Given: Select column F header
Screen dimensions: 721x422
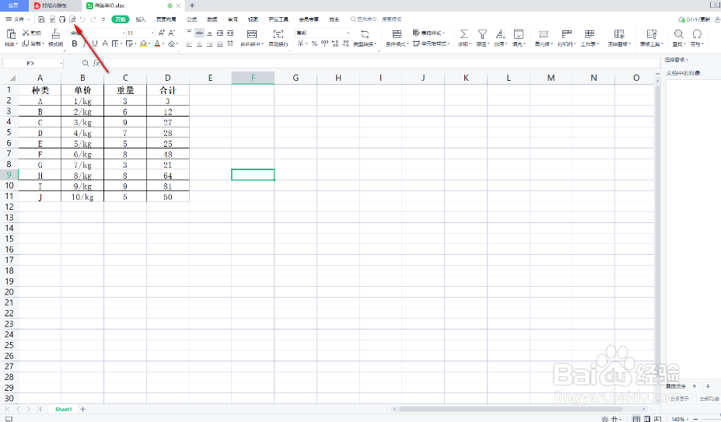Looking at the screenshot, I should coord(253,78).
